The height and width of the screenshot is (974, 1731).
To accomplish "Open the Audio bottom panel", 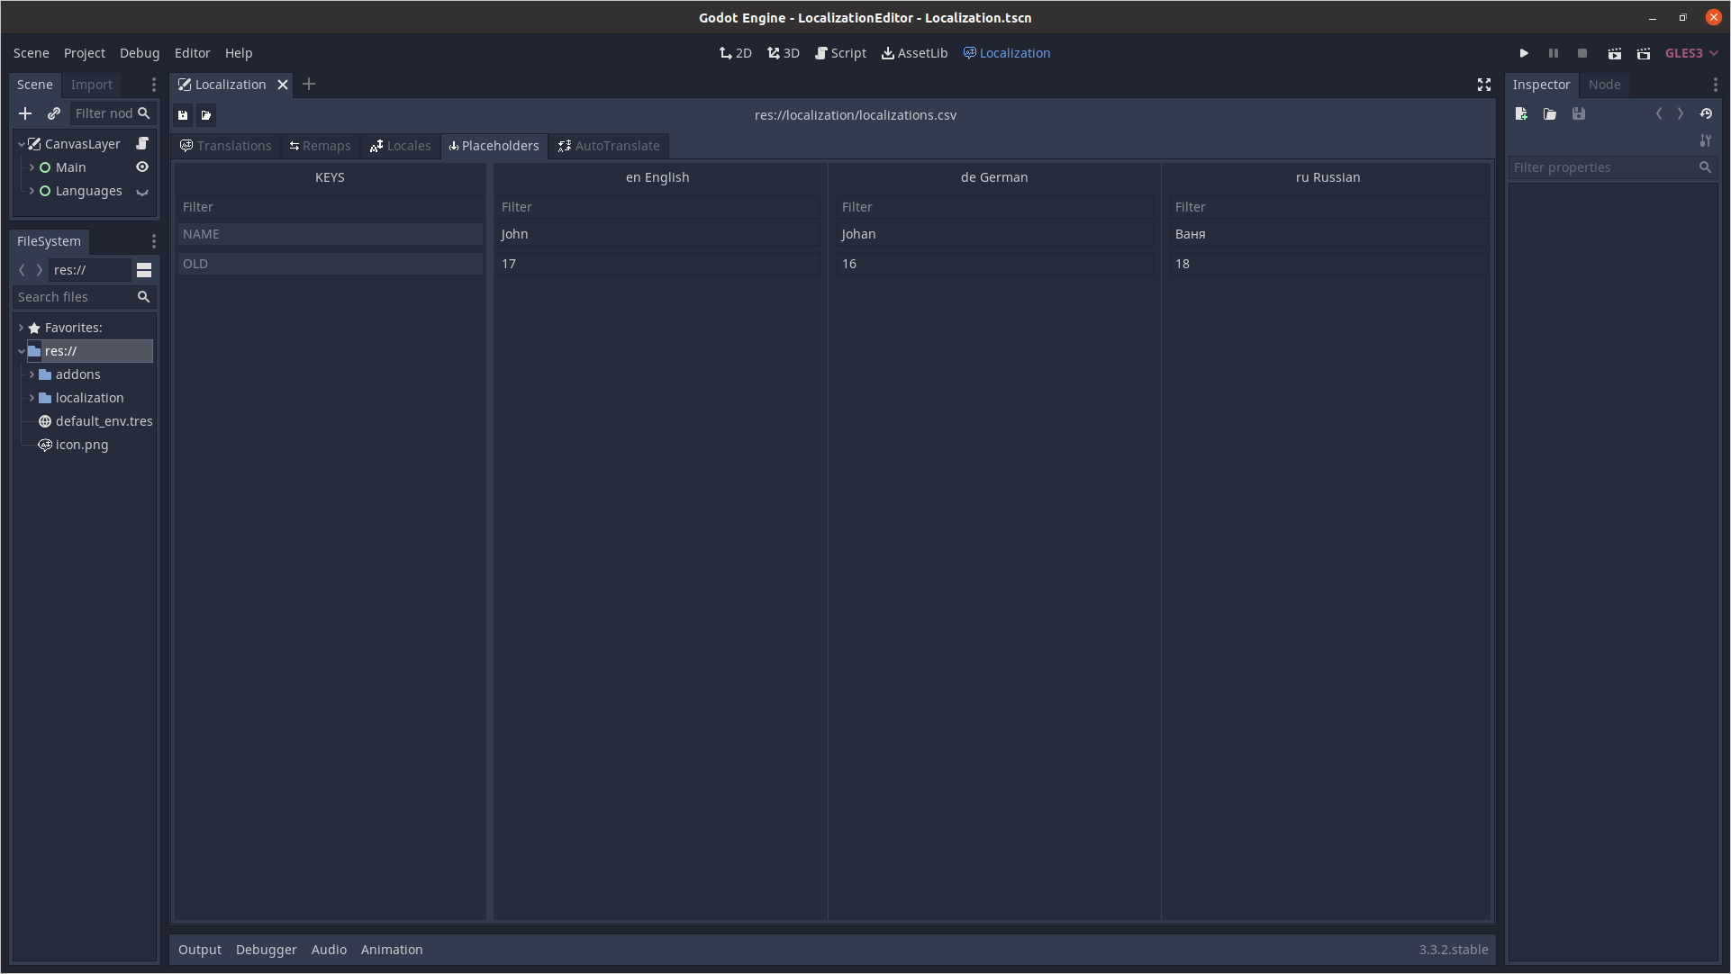I will (329, 950).
